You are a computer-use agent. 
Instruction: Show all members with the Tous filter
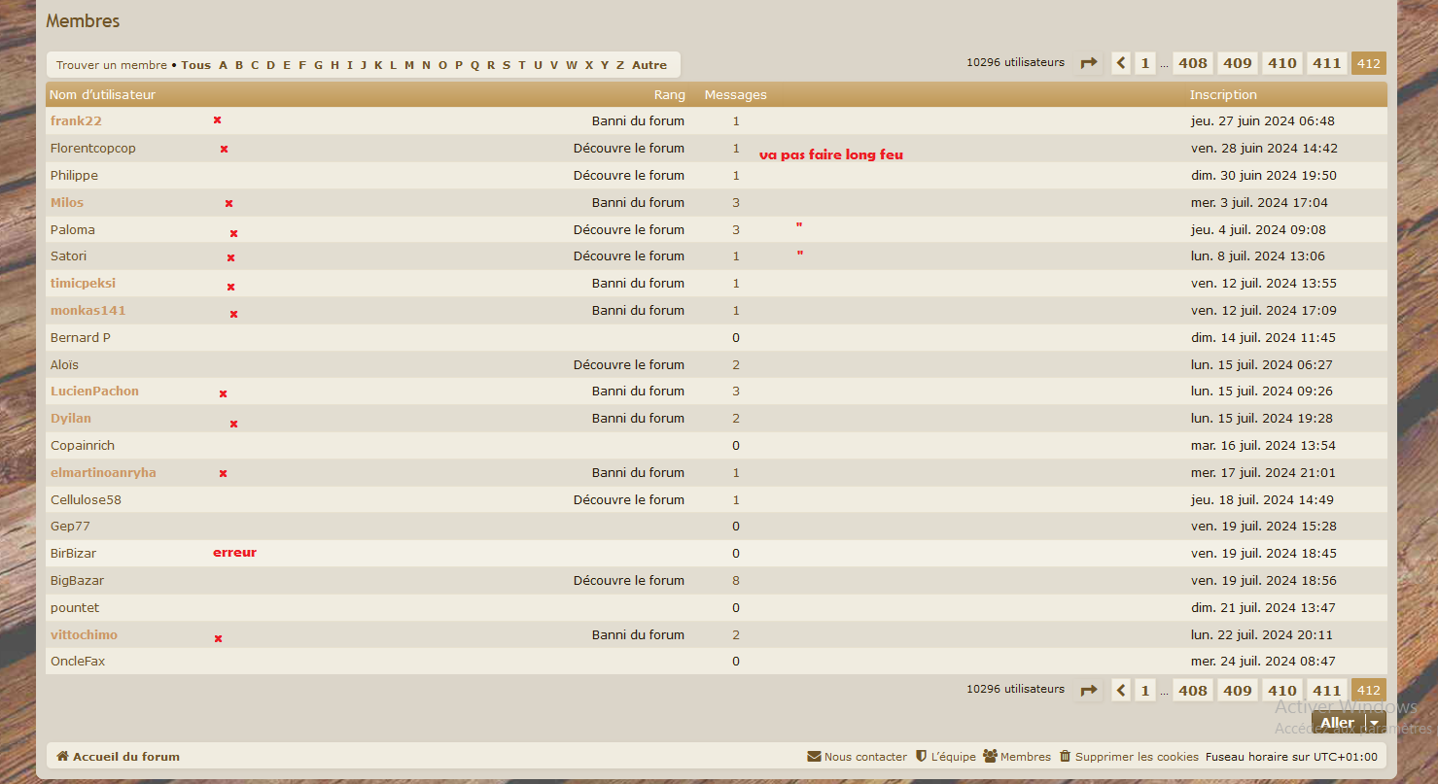[x=195, y=65]
